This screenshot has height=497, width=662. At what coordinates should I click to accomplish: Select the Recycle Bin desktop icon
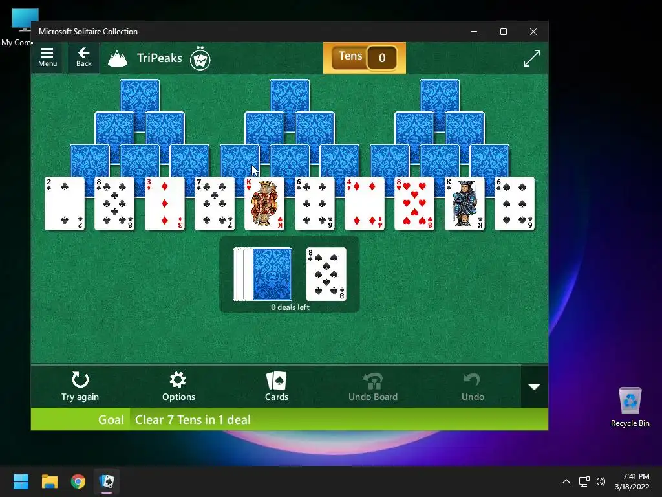630,407
